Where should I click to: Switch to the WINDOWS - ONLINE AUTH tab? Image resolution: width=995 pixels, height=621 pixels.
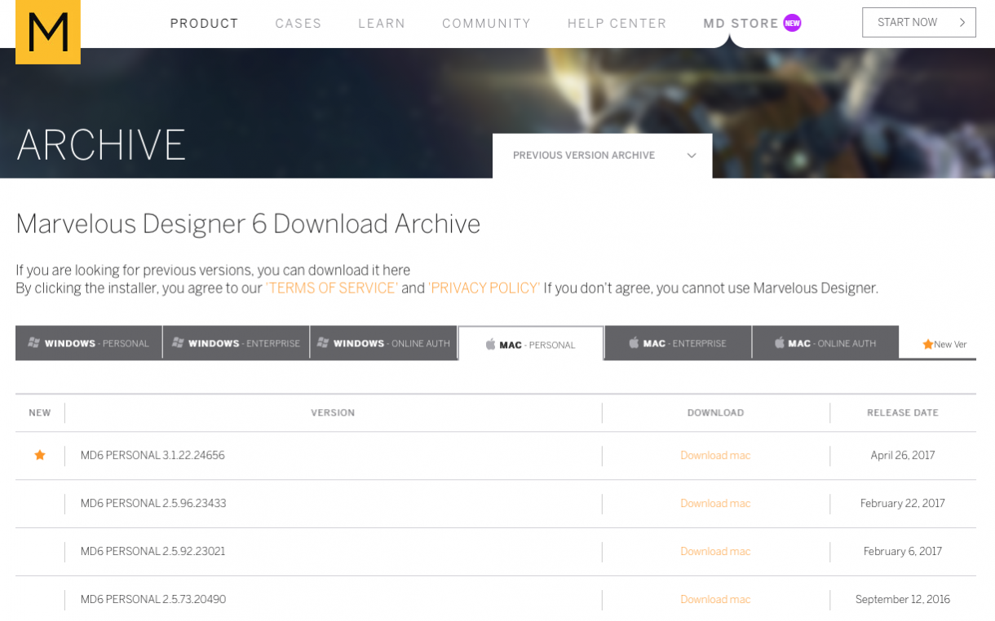tap(383, 343)
